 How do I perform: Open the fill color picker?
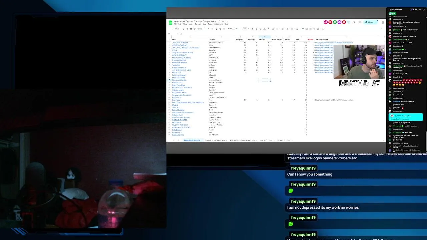point(269,29)
